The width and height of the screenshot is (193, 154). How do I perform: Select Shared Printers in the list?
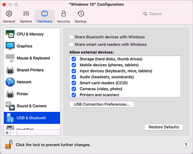coord(32,70)
